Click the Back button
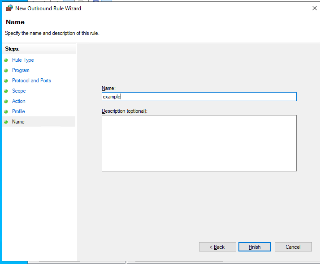Image resolution: width=320 pixels, height=264 pixels. 217,247
